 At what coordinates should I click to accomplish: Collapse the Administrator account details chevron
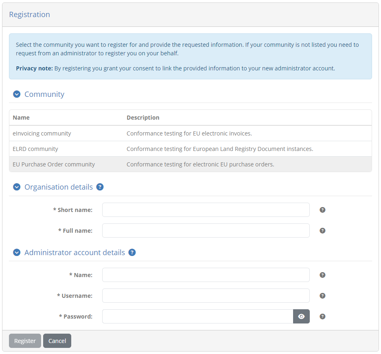(17, 252)
